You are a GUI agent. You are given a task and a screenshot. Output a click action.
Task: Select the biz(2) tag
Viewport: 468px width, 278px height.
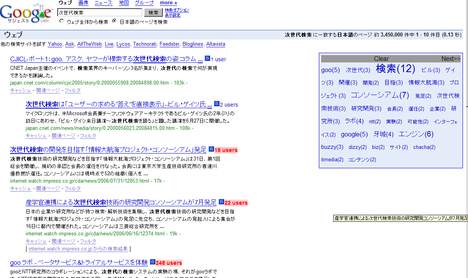[x=378, y=147]
